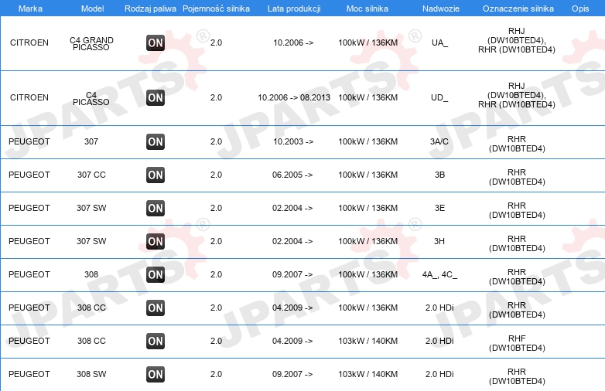The image size is (605, 391).
Task: Click the Opis column header
Action: click(580, 8)
